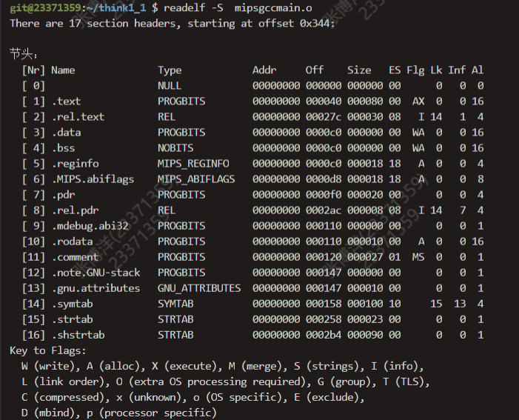This screenshot has height=420, width=519.
Task: Click the MIPS_REGINFO type text
Action: 193,163
